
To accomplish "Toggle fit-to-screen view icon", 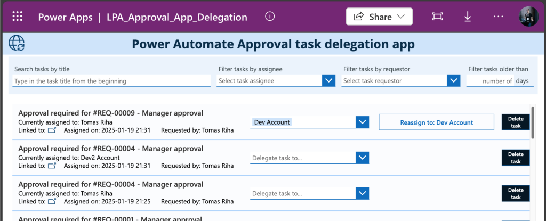I will pyautogui.click(x=437, y=17).
